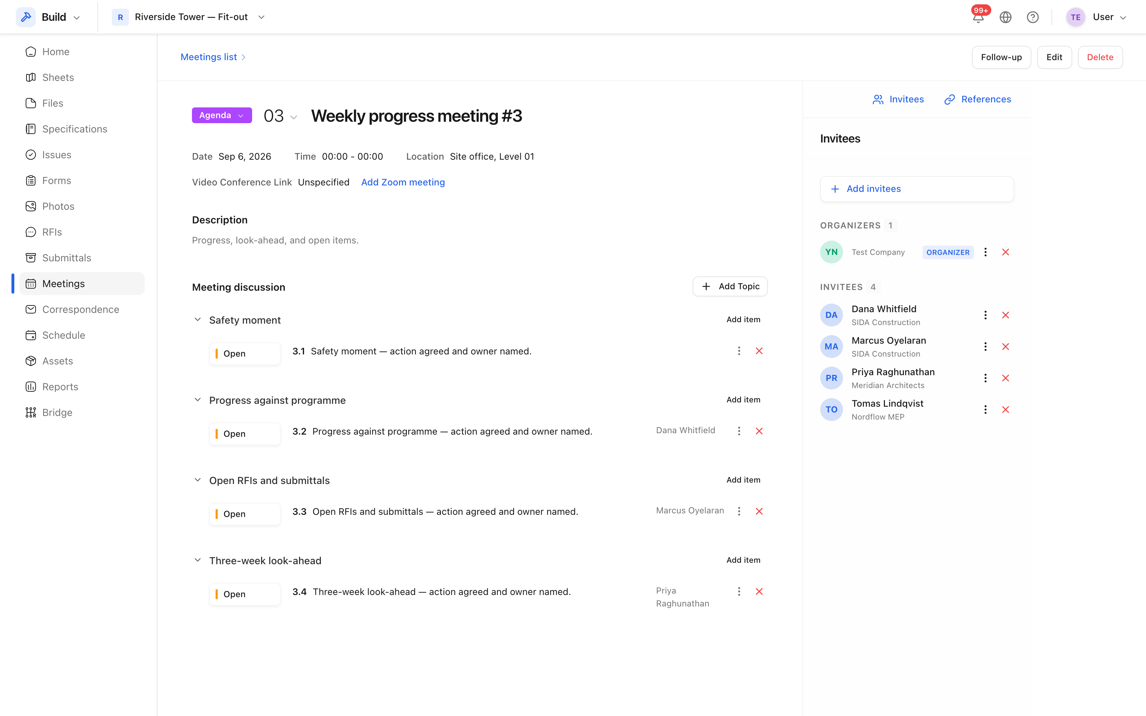Go to Photos in the sidebar
1146x716 pixels.
(x=82, y=207)
